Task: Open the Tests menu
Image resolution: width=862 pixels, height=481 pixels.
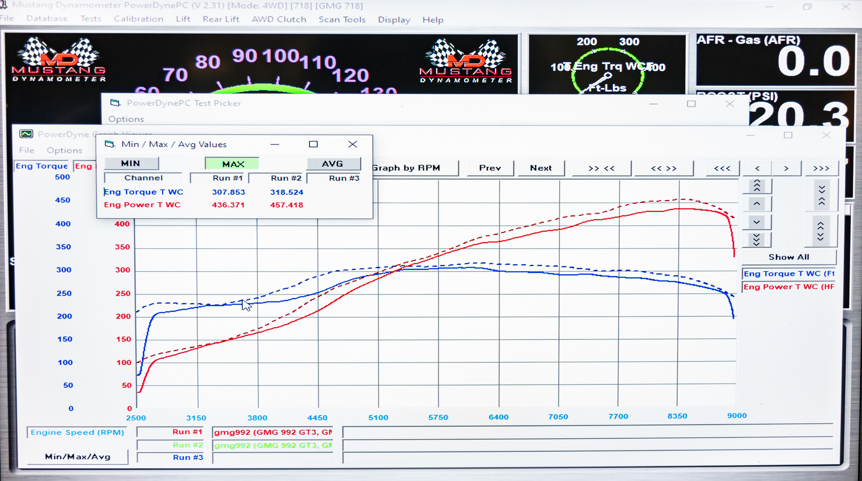Action: click(91, 19)
